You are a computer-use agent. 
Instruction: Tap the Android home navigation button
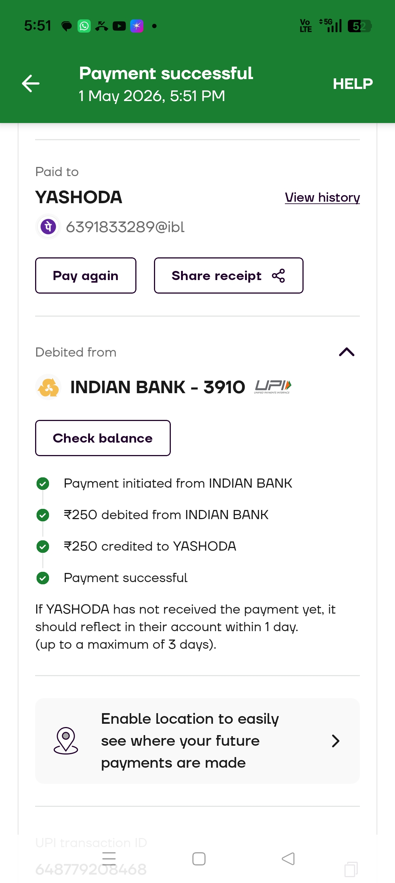pyautogui.click(x=199, y=859)
